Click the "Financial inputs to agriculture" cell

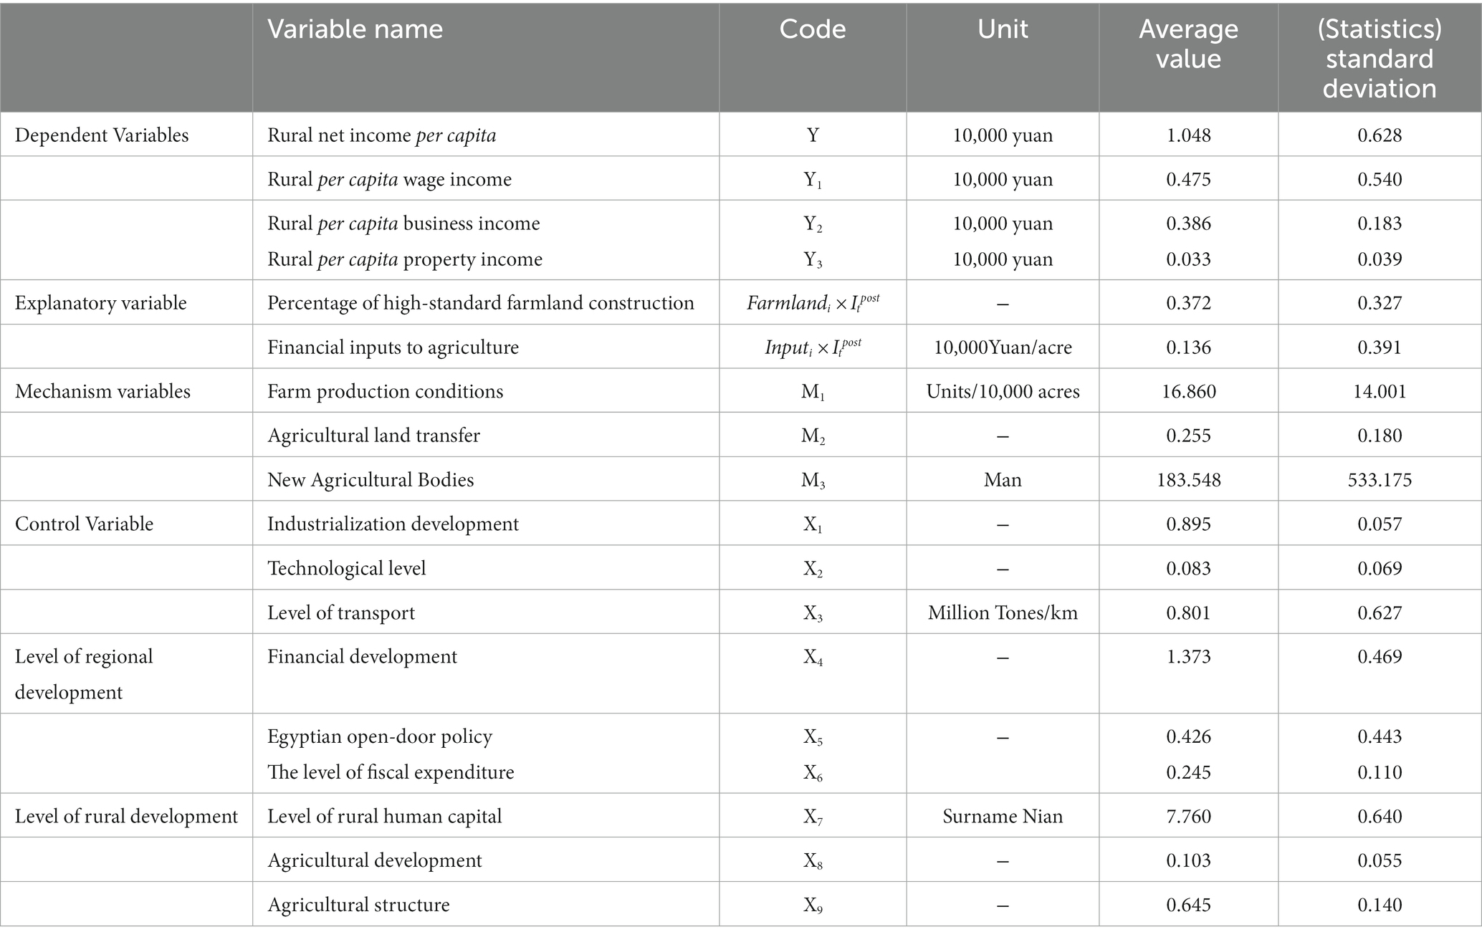[x=393, y=347]
